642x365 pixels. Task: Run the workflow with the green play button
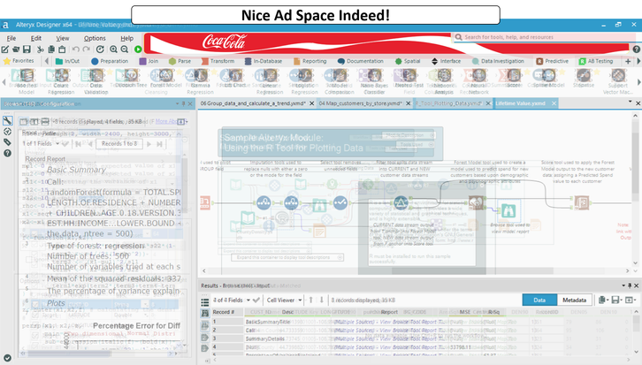138,49
